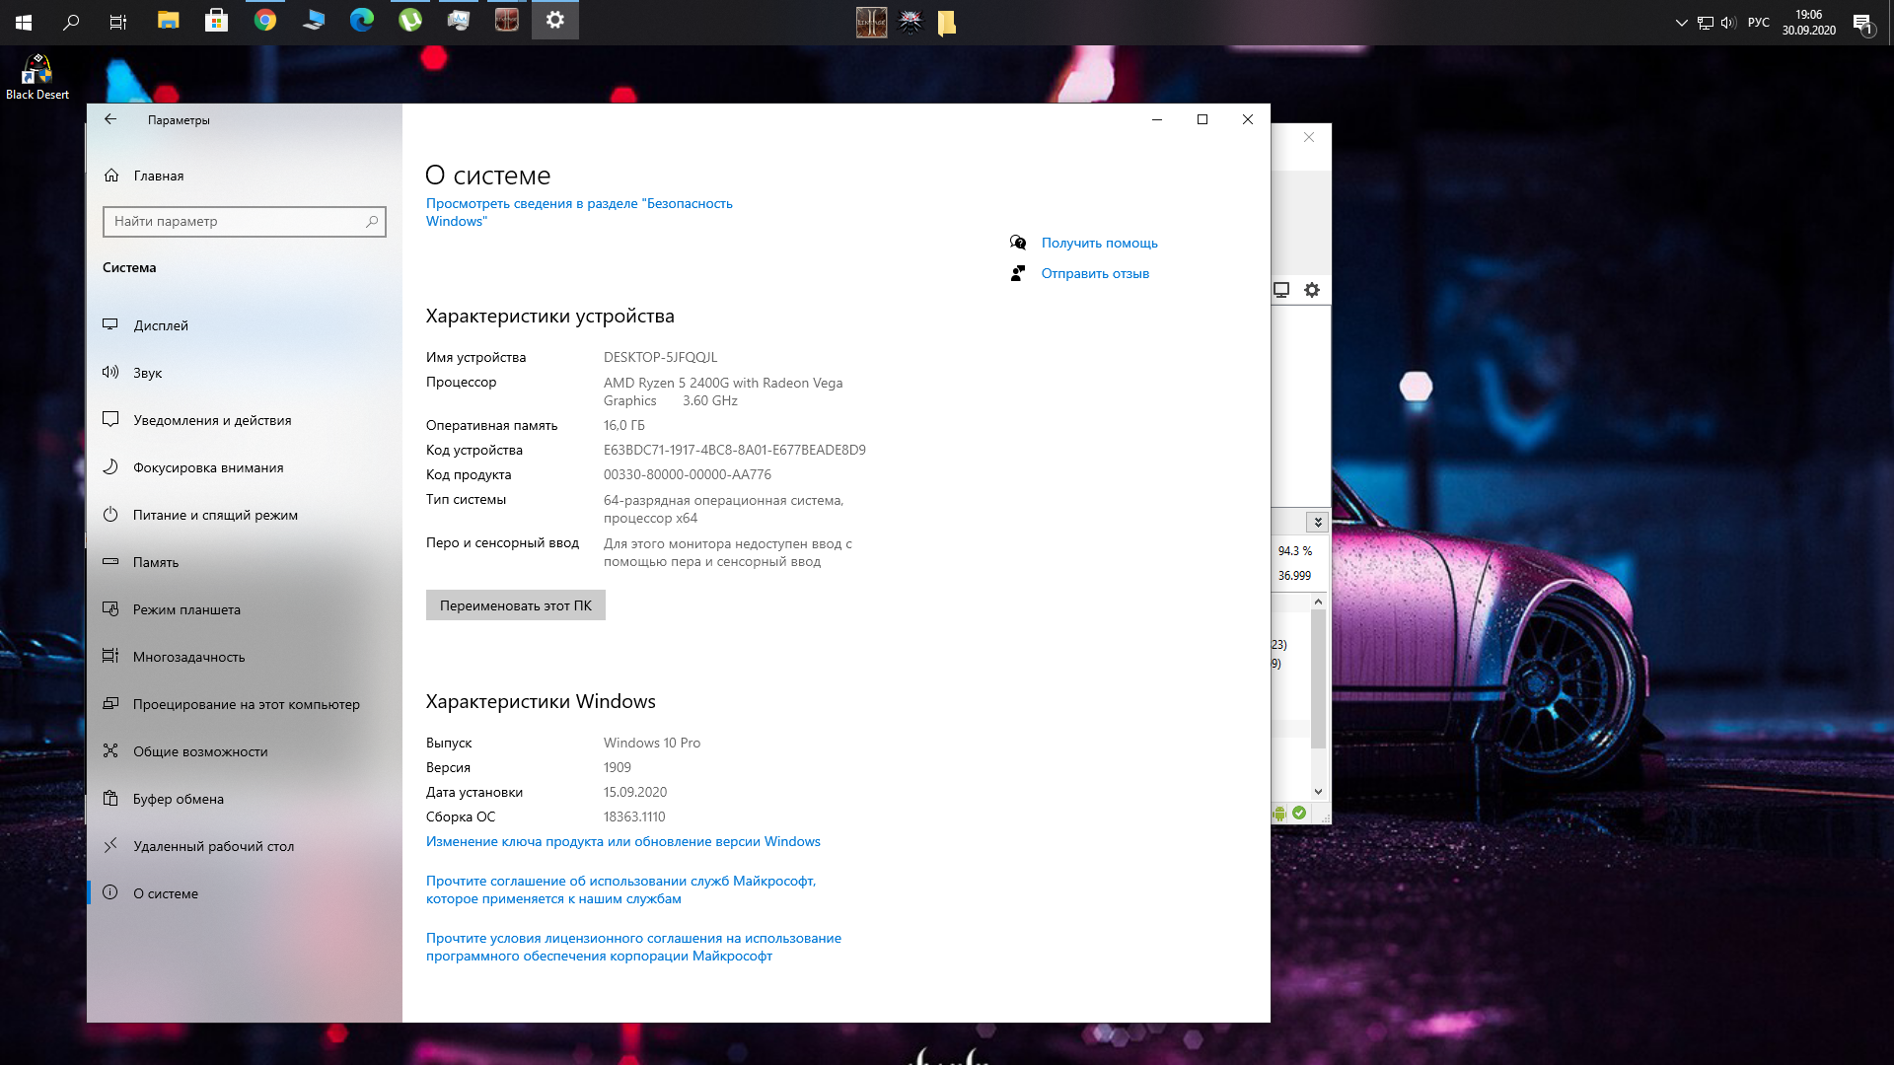
Task: Click Получить помощь link
Action: (x=1099, y=243)
